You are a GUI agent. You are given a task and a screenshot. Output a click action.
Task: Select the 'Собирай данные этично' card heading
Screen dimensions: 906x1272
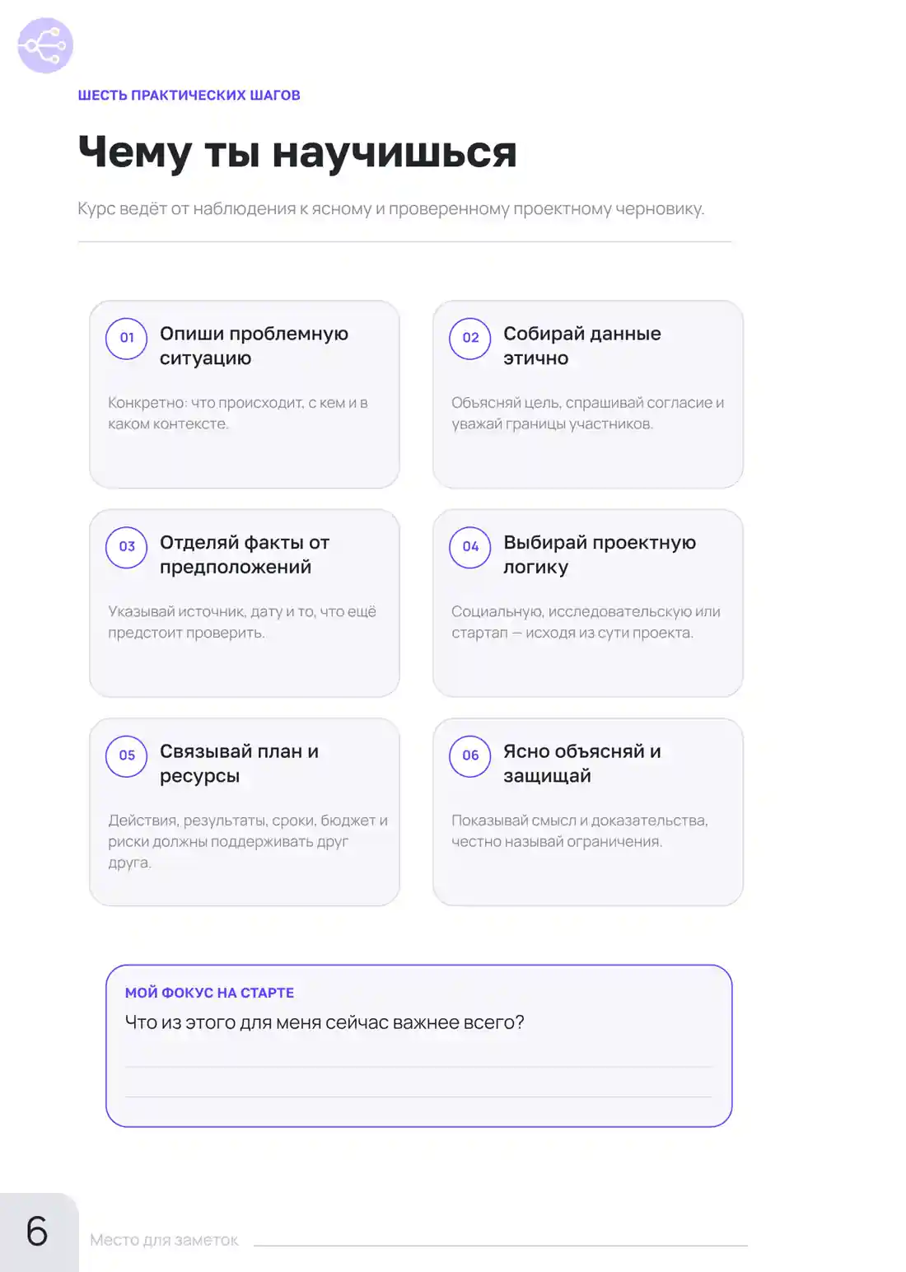[x=582, y=346]
